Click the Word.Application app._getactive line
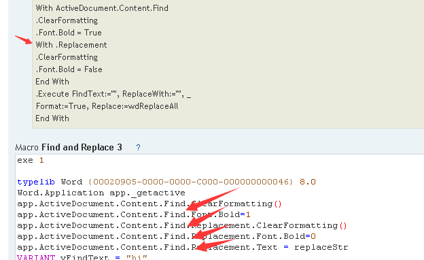 coord(101,193)
